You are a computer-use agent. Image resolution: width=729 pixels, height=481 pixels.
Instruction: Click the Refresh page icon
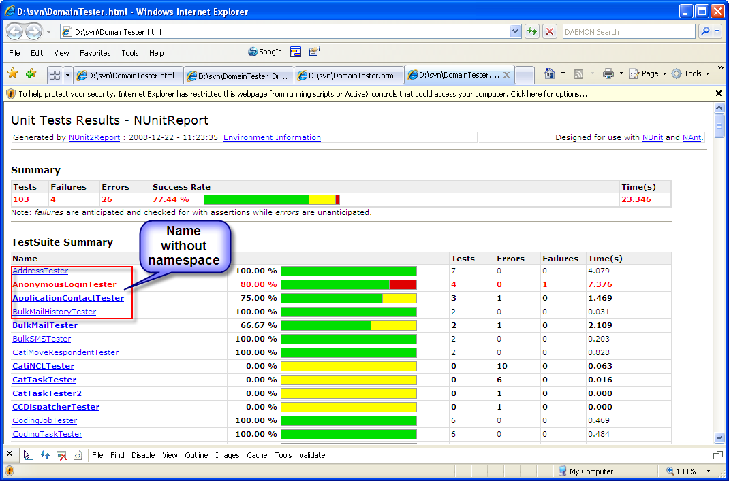531,31
